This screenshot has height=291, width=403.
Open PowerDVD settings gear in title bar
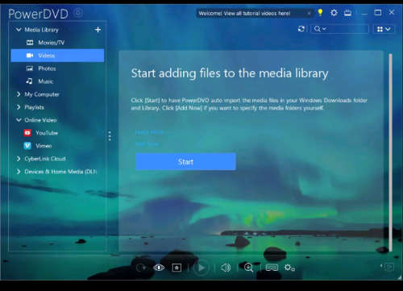334,13
